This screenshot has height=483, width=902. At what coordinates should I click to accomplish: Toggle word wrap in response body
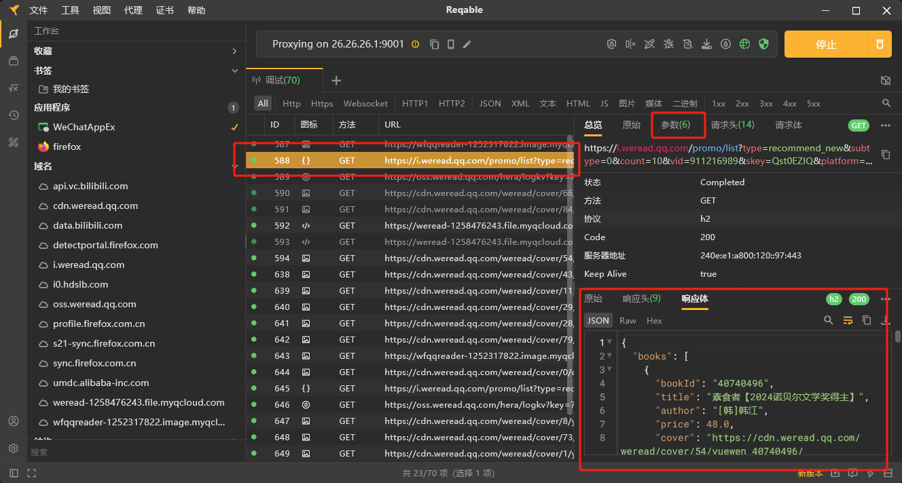pos(848,320)
